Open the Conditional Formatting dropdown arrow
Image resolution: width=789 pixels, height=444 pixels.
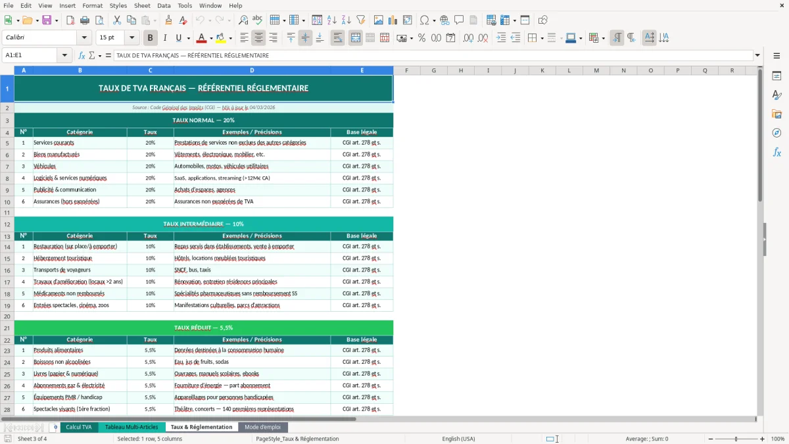(603, 38)
